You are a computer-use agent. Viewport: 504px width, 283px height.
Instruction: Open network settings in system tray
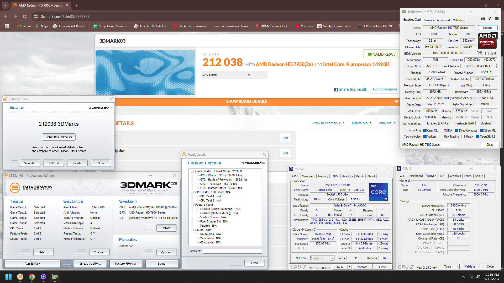(471, 277)
